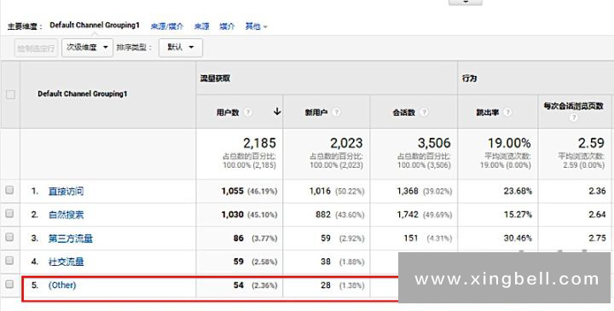Click the total users value 2,185

point(259,143)
